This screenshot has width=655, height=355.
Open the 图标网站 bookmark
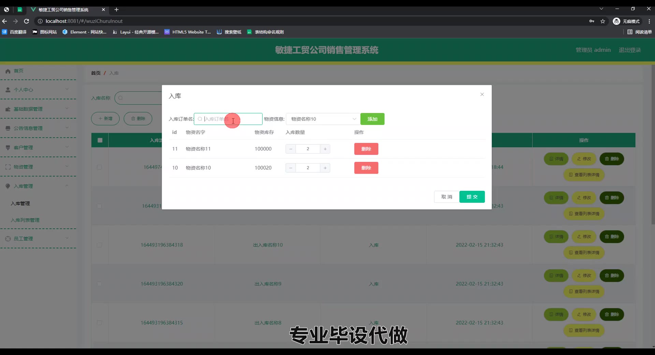click(45, 32)
